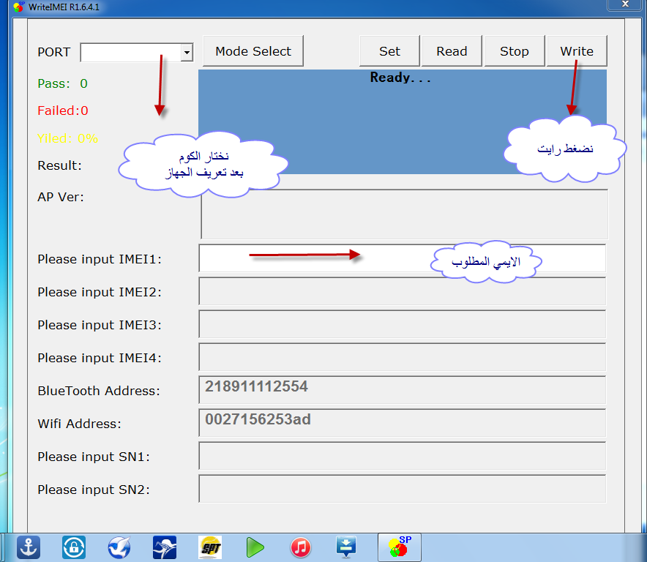
Task: Click the WriteIMEI title bar app icon
Action: (x=18, y=7)
